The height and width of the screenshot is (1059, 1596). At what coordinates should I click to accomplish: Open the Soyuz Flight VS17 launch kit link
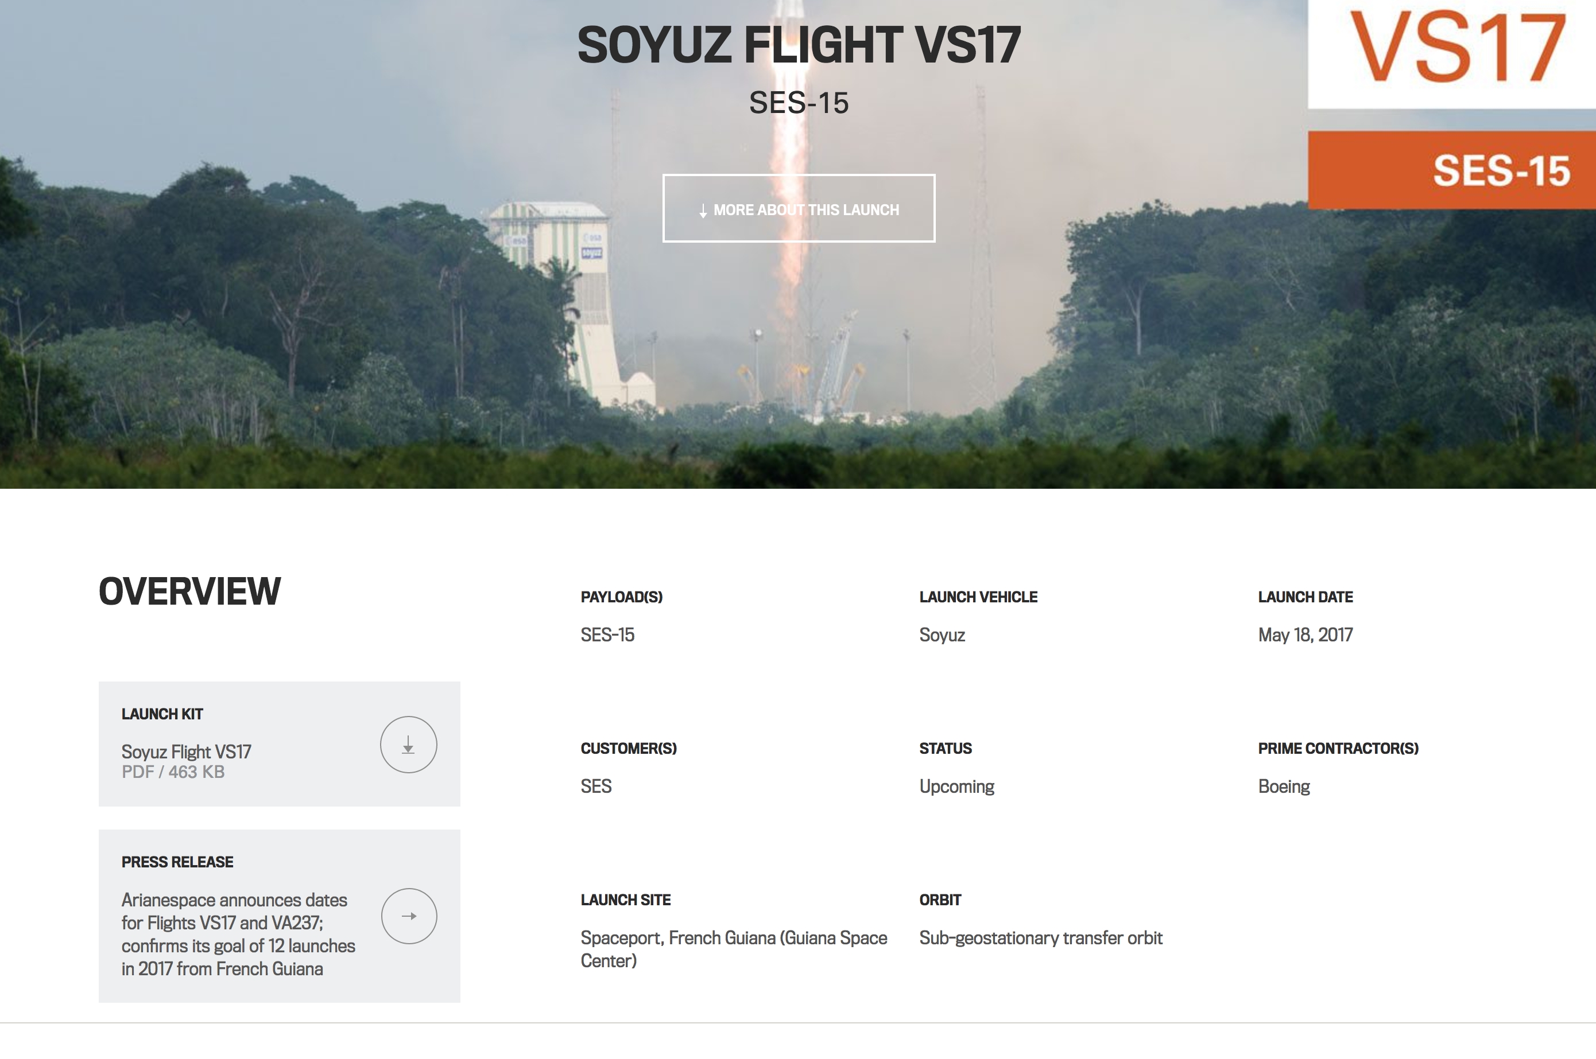click(x=187, y=752)
